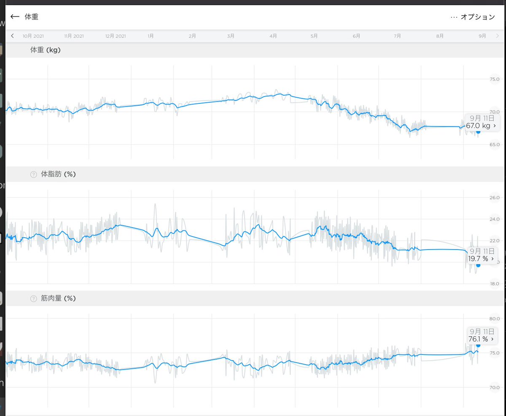Jump to 11月 2021 in the timeline
Image resolution: width=506 pixels, height=416 pixels.
[74, 36]
